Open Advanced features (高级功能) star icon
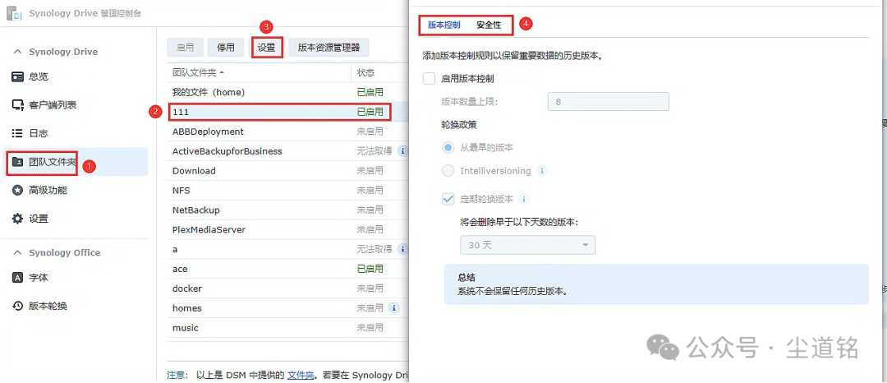Screen dimensions: 887x383 (17, 190)
